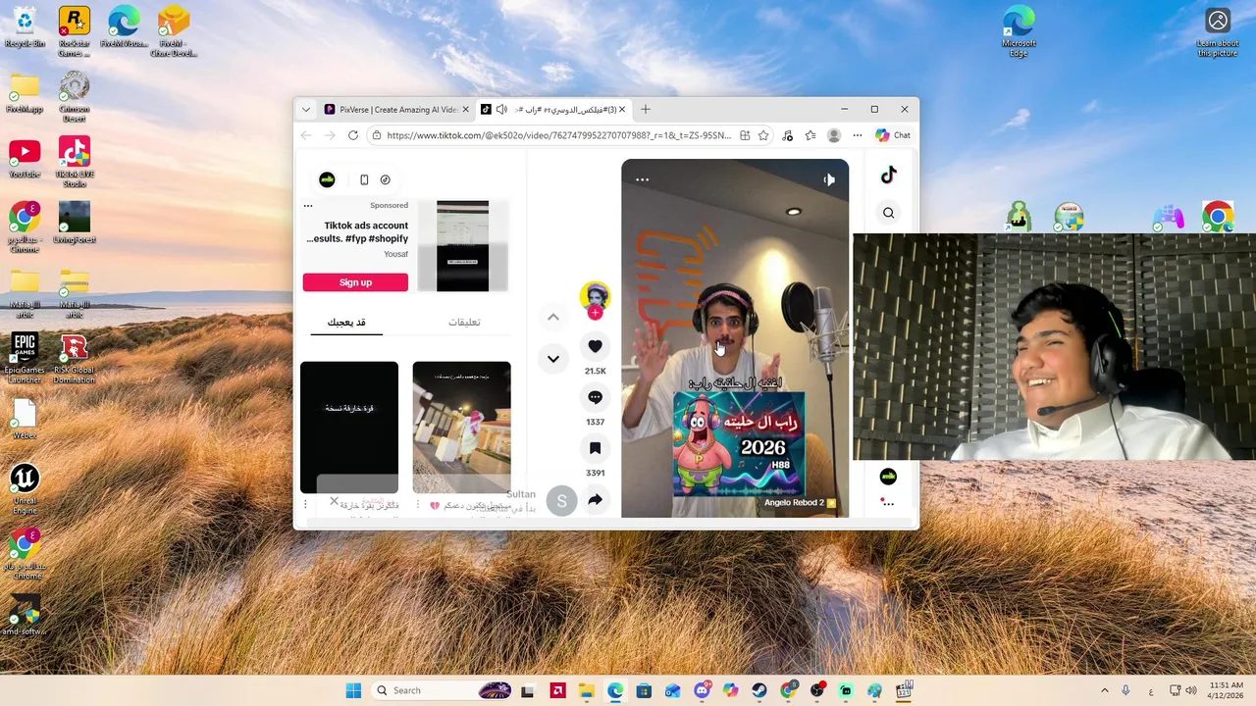
Task: Click the sidebar three-dot more icon
Action: [x=888, y=503]
